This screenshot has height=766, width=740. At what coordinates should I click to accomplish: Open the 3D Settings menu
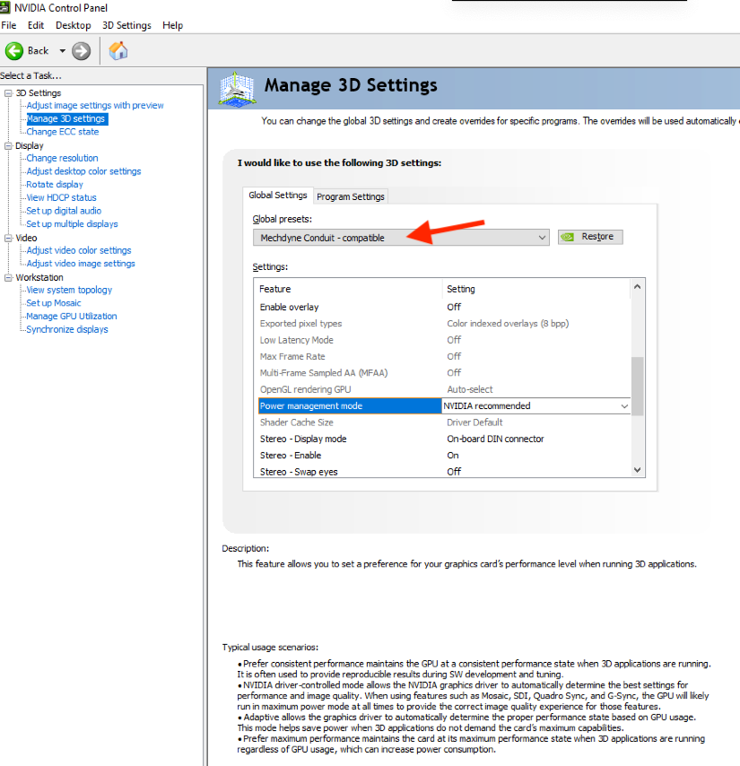pos(126,25)
